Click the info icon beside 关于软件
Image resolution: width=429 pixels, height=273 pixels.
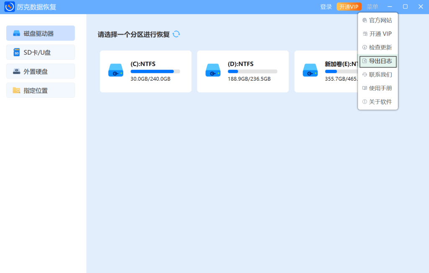364,102
